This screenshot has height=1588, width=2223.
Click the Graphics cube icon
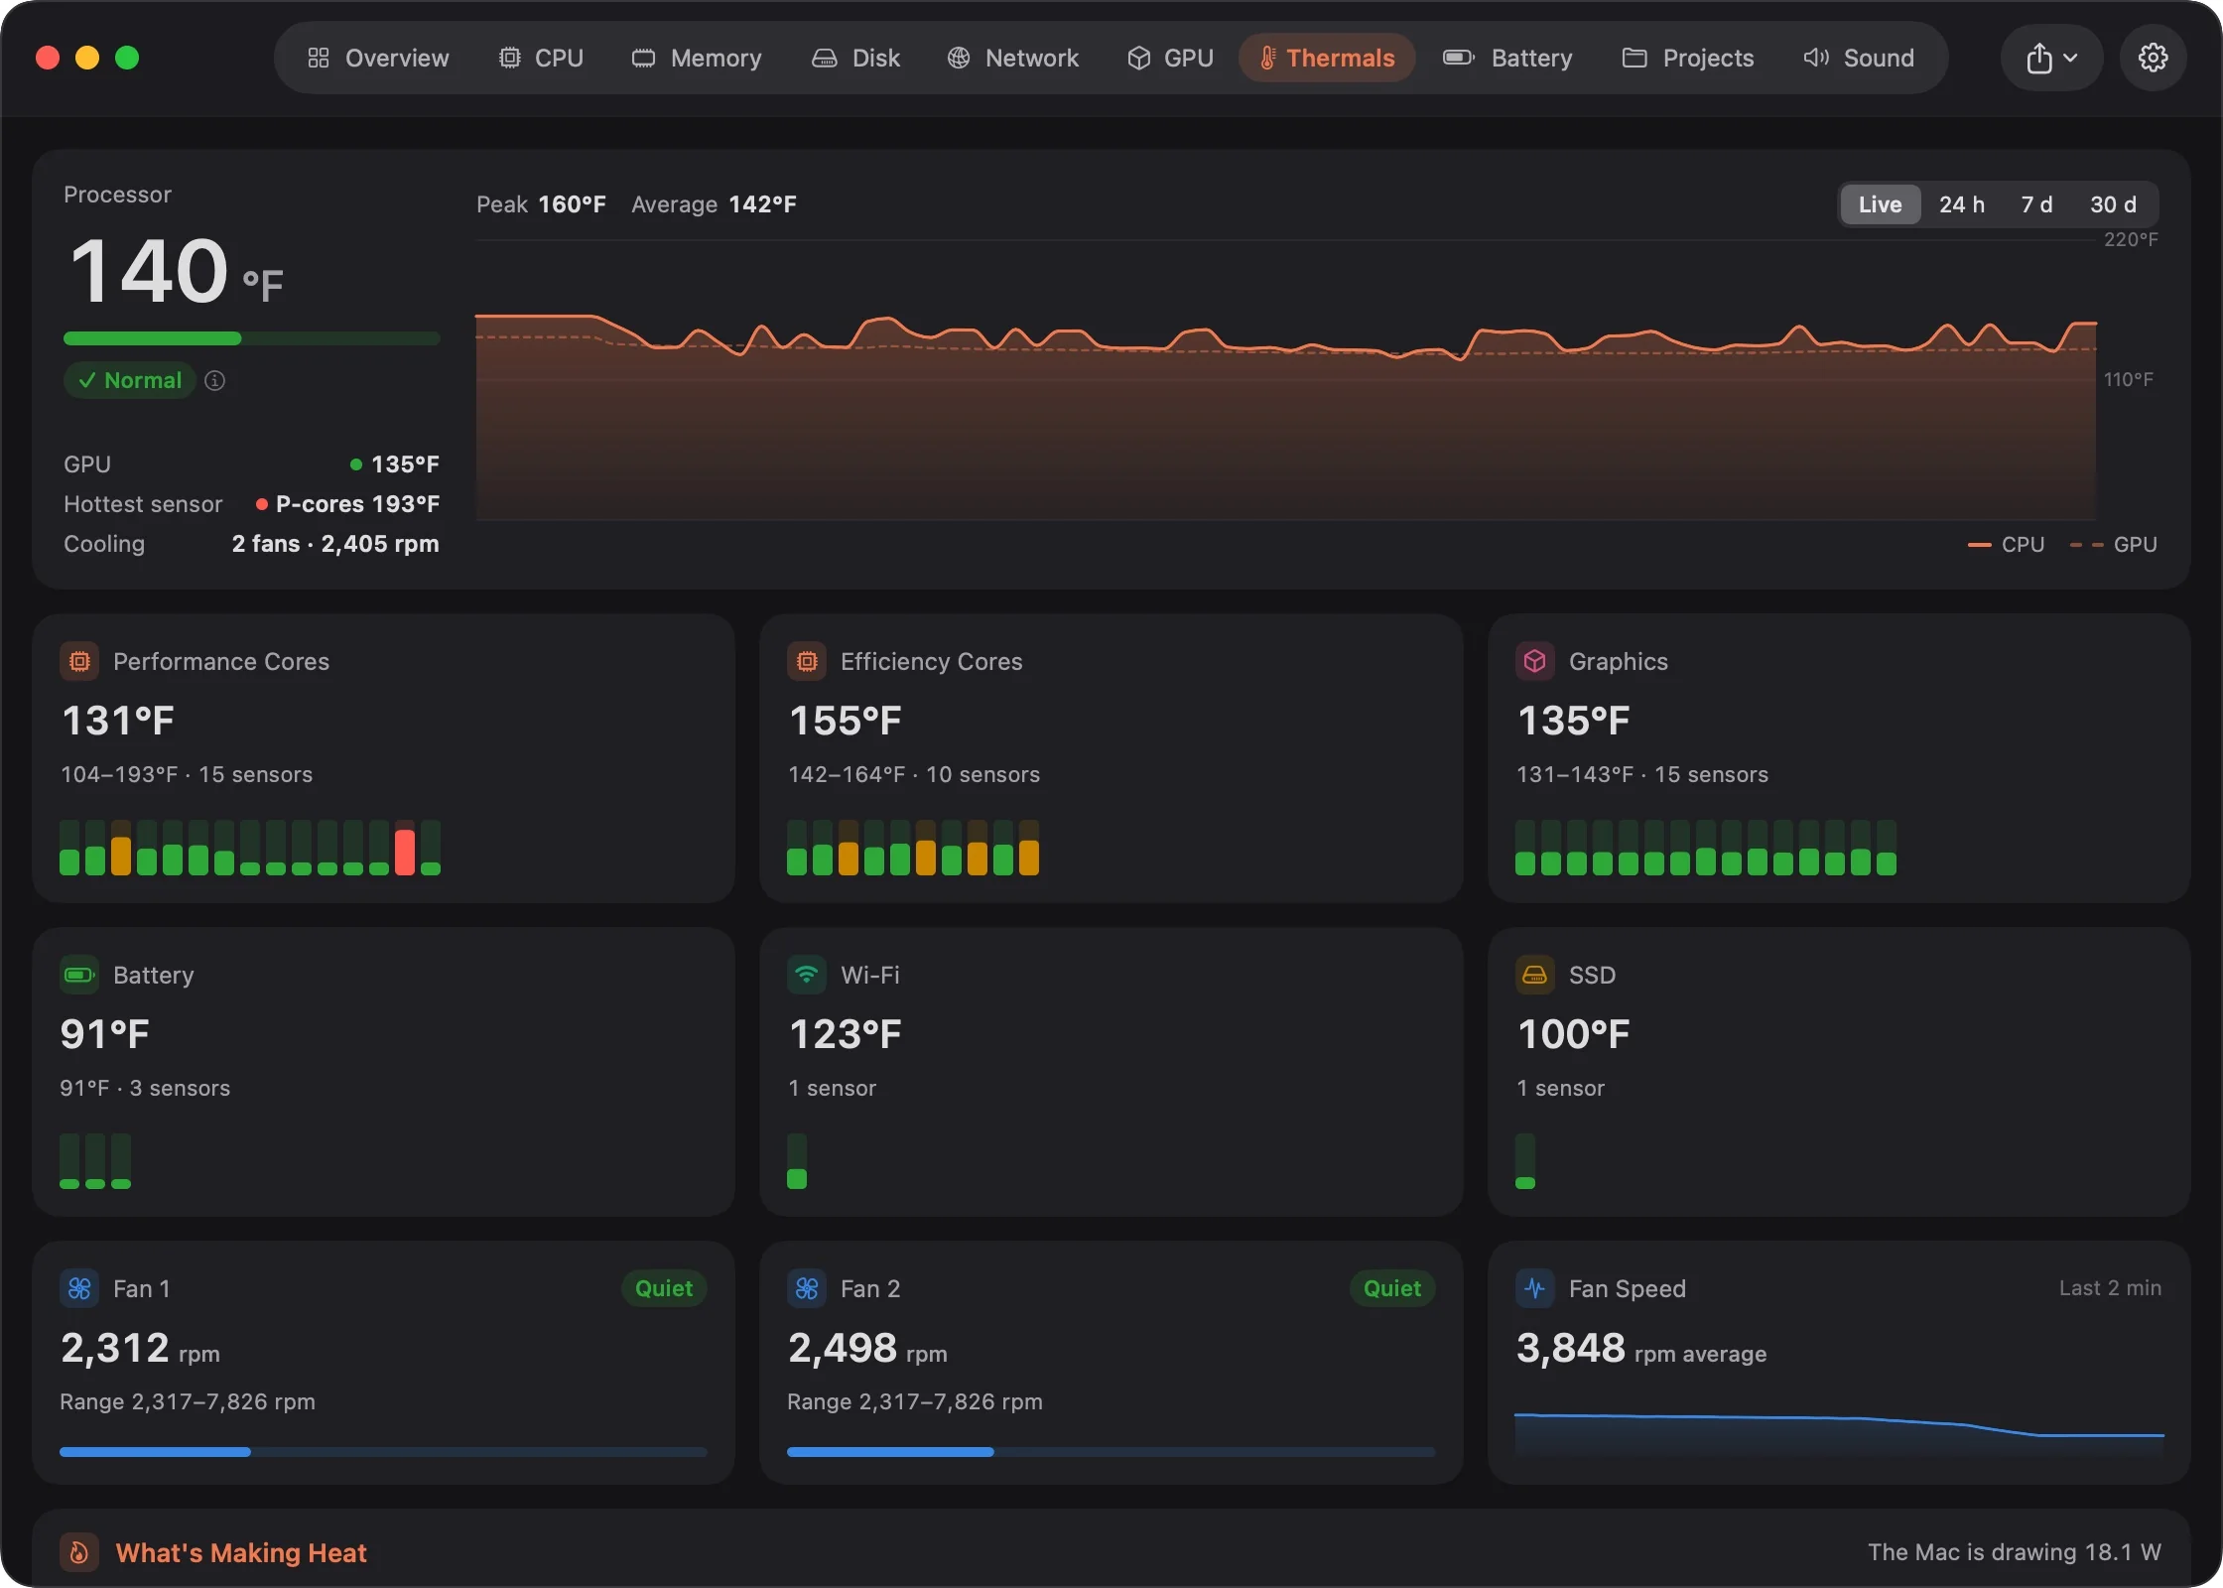click(1534, 661)
